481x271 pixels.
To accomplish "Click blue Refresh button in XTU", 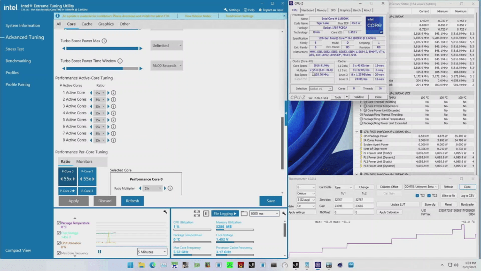I will tap(132, 201).
